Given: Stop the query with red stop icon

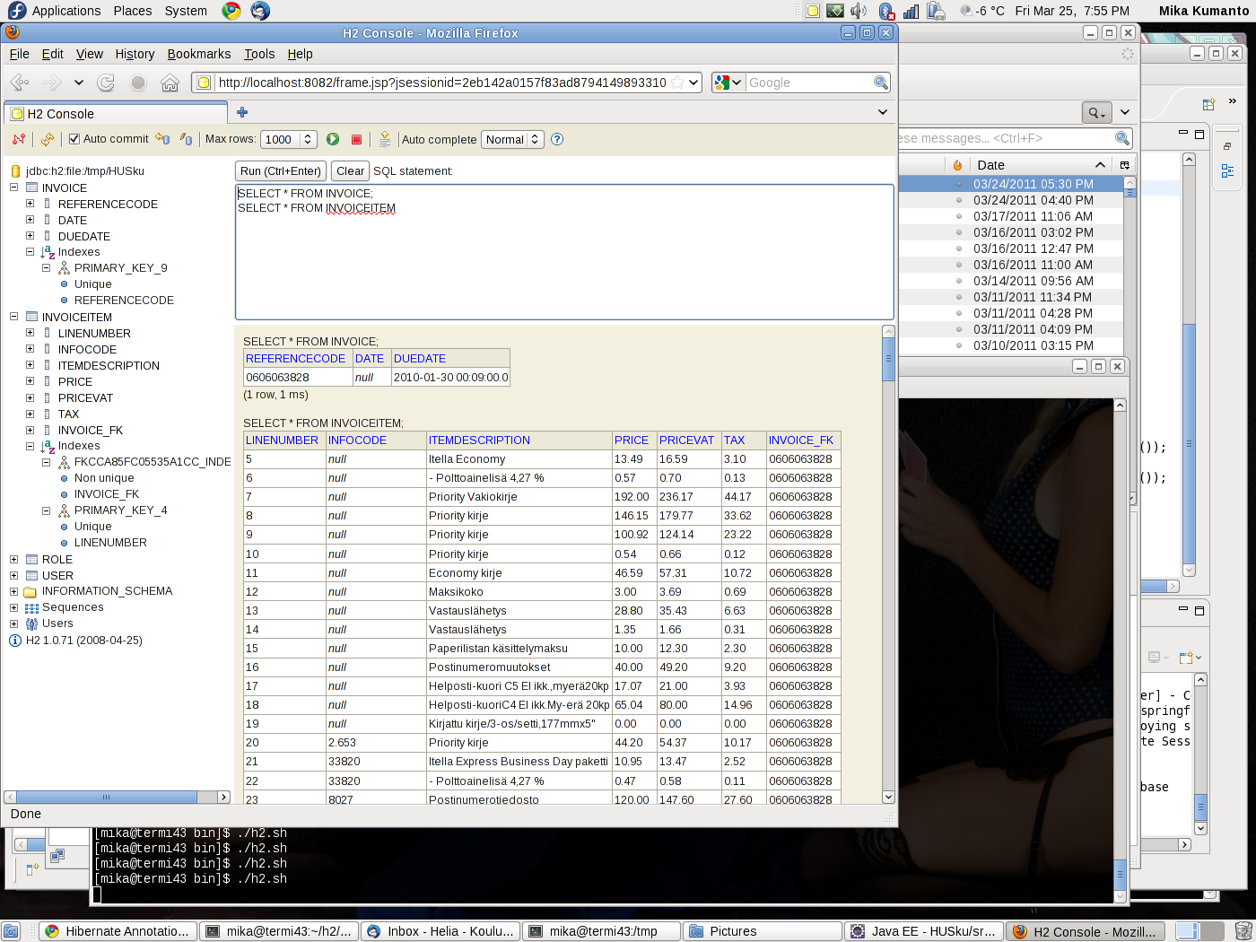Looking at the screenshot, I should [356, 139].
